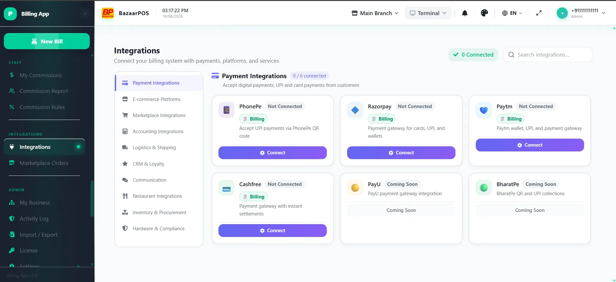The height and width of the screenshot is (282, 616).
Task: Click the Razorpay diamond icon
Action: click(355, 110)
